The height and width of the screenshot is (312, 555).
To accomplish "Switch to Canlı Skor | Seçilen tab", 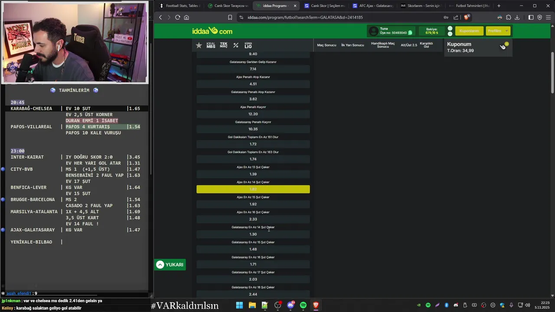I will tap(325, 6).
